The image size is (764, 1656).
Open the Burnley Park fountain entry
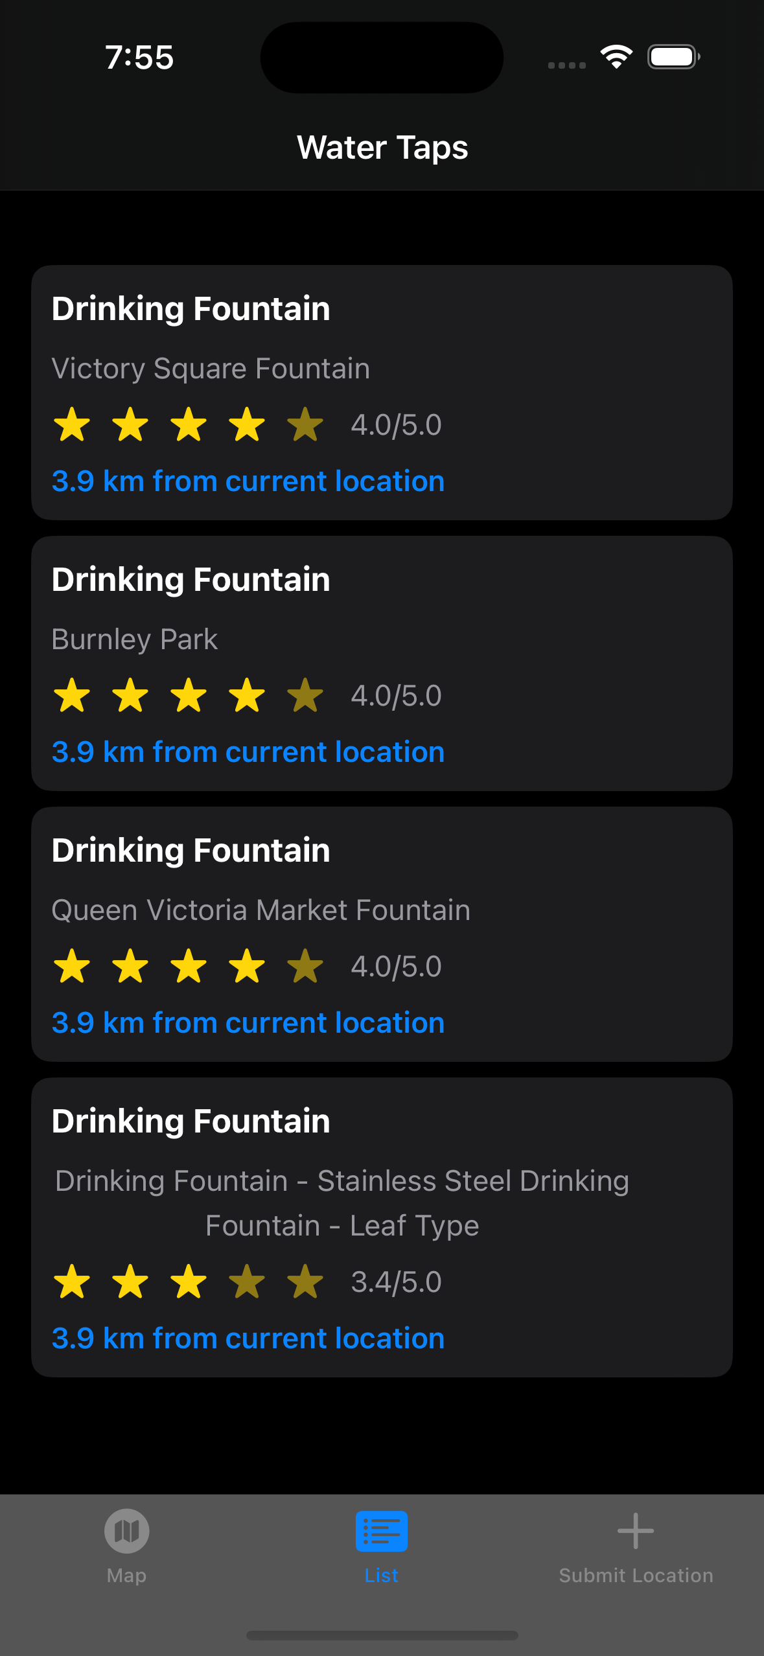point(382,663)
